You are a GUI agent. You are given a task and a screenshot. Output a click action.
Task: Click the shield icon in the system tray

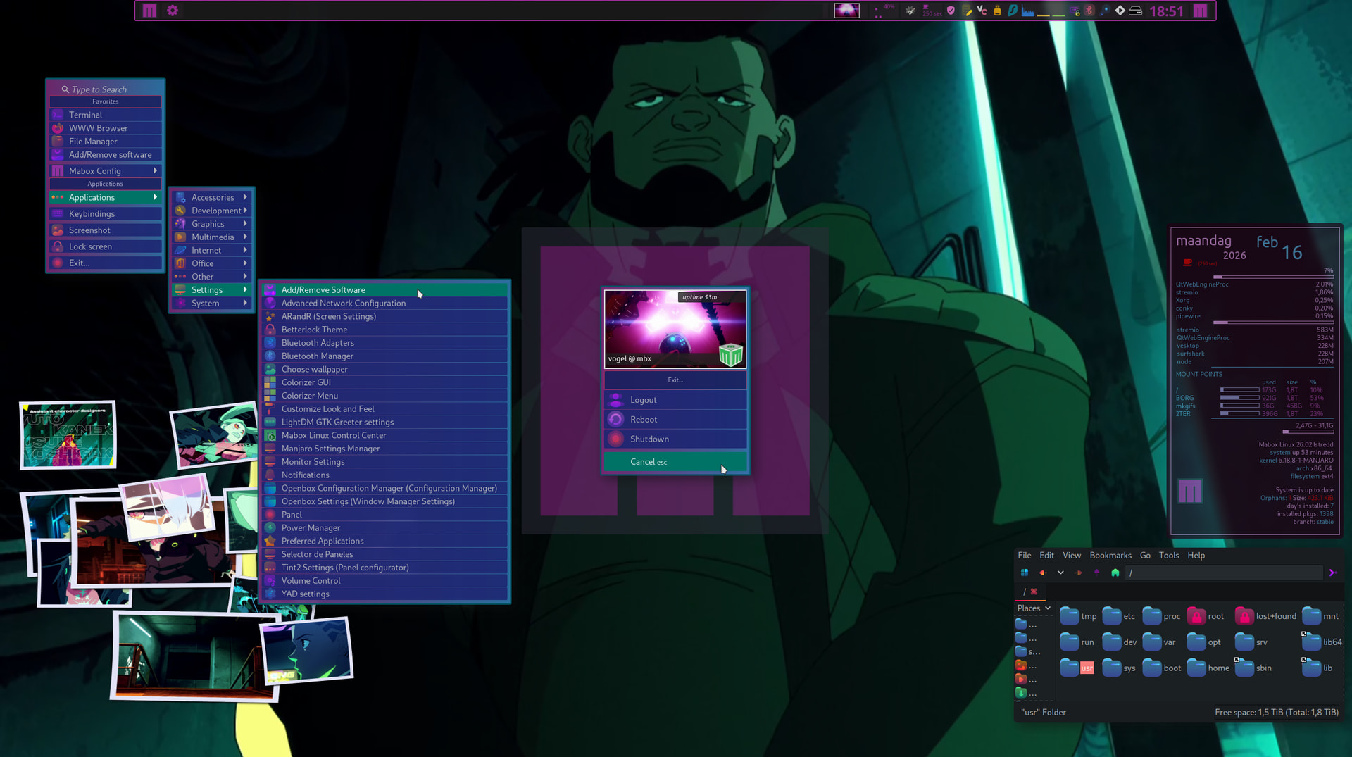point(951,11)
